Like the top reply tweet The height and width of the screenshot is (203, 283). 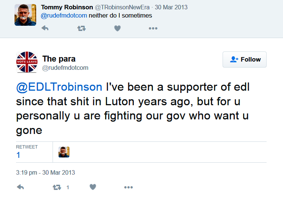point(117,28)
